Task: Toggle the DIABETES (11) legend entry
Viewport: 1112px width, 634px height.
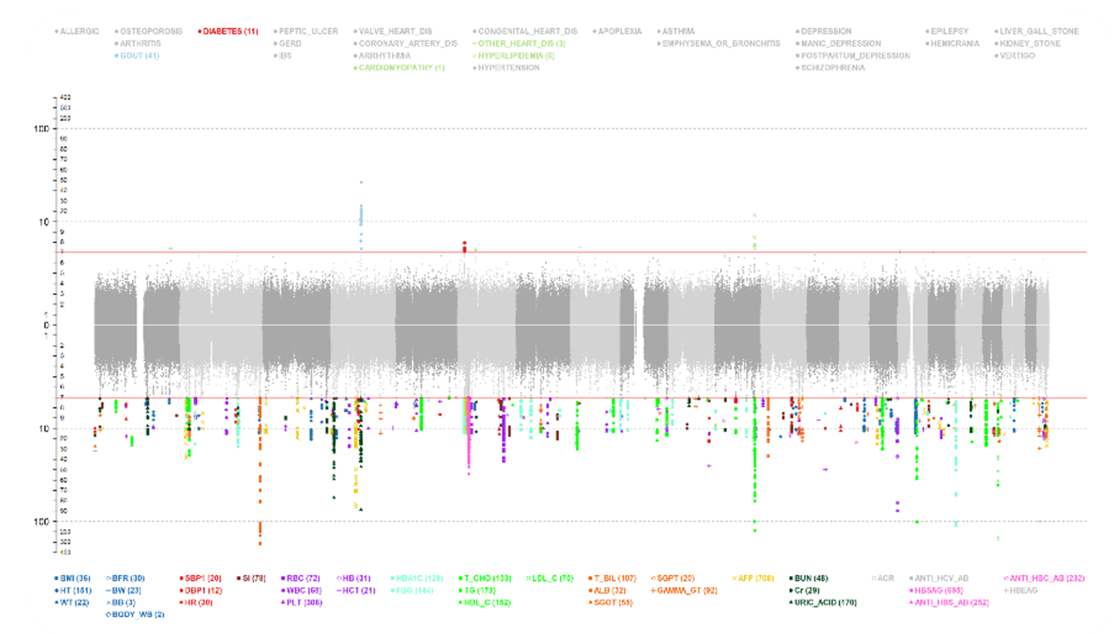Action: tap(230, 32)
